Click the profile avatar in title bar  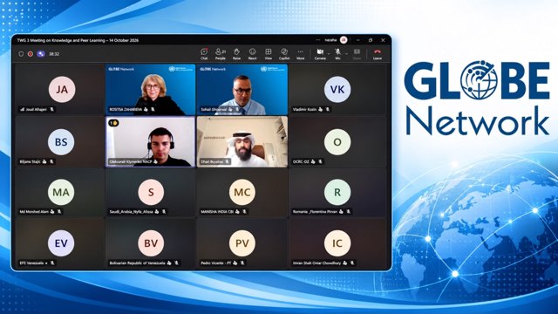[344, 40]
